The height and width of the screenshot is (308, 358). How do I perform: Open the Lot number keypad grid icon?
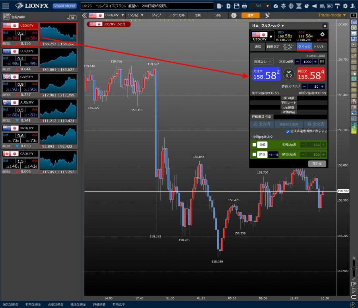point(322,62)
